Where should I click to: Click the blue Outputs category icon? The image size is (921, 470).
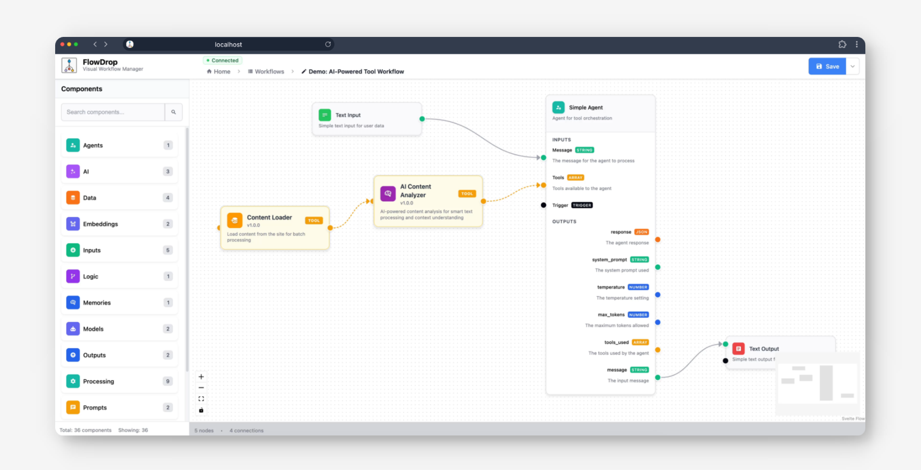point(73,355)
